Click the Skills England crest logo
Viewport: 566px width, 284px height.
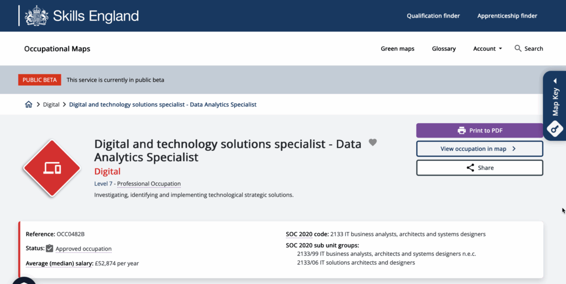point(37,15)
